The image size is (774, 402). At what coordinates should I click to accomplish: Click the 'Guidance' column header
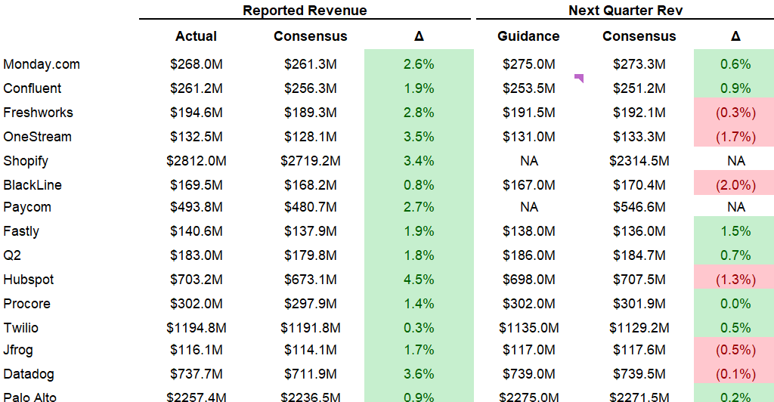tap(528, 36)
